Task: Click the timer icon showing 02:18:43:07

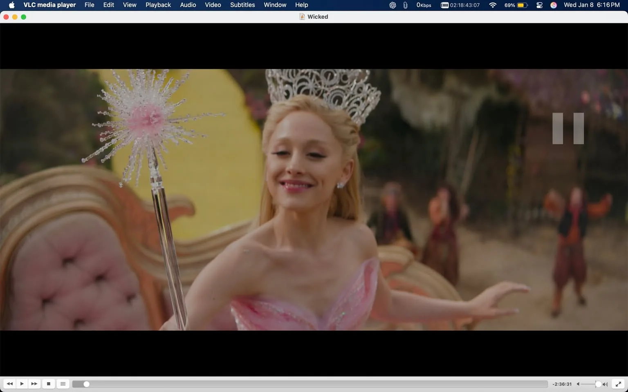Action: (460, 5)
